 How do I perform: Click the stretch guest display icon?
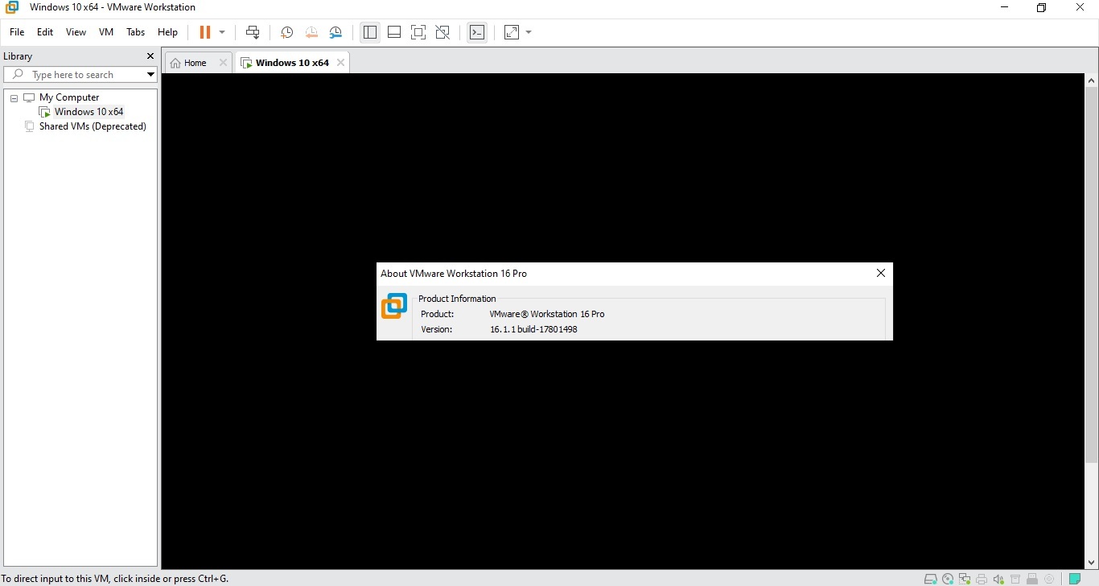click(x=512, y=32)
